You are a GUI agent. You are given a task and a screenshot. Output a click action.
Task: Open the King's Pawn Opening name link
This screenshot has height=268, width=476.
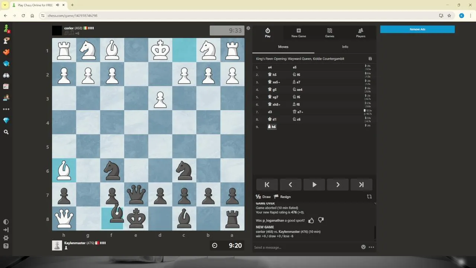[300, 59]
